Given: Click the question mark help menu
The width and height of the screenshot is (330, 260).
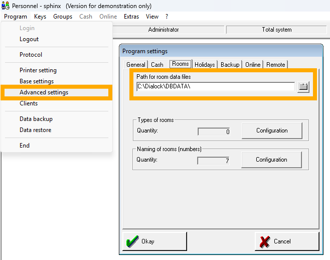Looking at the screenshot, I should (x=167, y=17).
